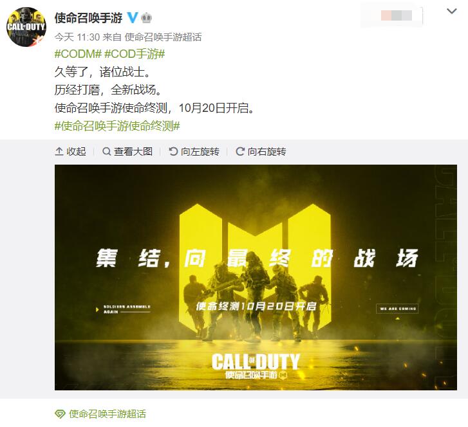
Task: Click the blue V verification badge
Action: click(x=132, y=18)
